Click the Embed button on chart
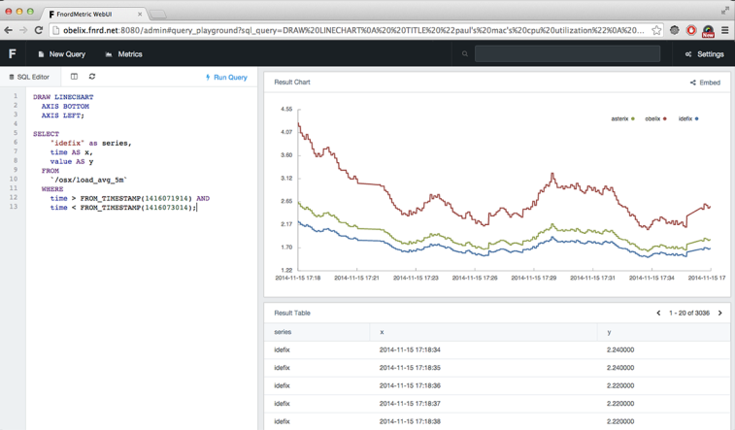Viewport: 735px width, 430px height. coord(705,83)
